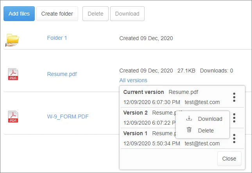Select the Version 1 label
The image size is (252, 173).
[136, 133]
